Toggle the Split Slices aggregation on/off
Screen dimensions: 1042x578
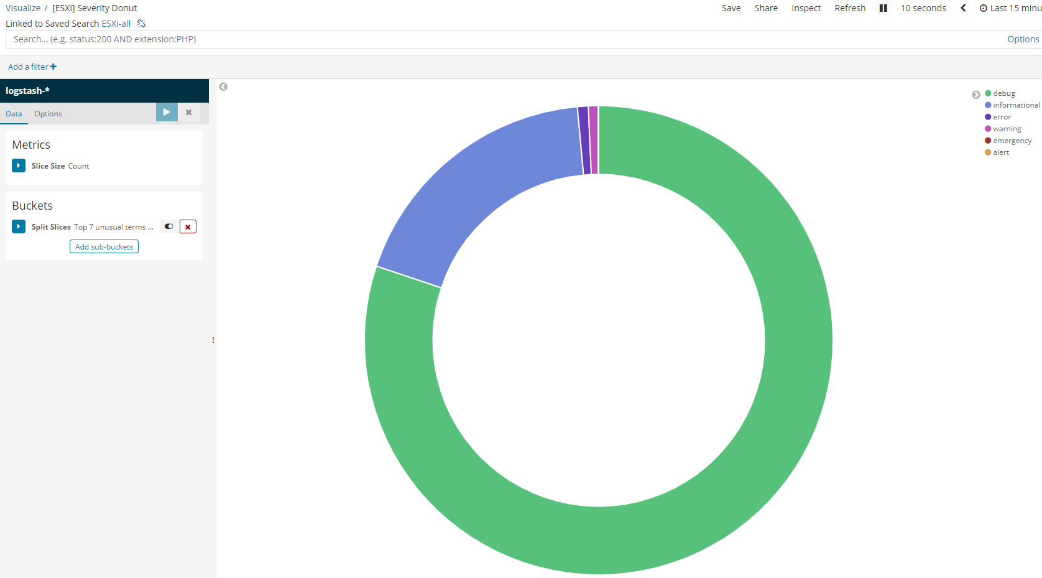pos(168,226)
